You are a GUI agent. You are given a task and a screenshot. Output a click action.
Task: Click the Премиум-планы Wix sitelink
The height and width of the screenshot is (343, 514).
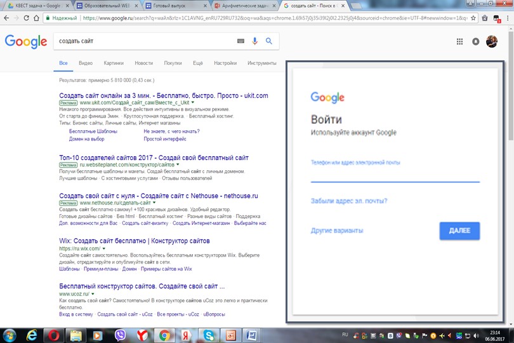click(x=101, y=269)
